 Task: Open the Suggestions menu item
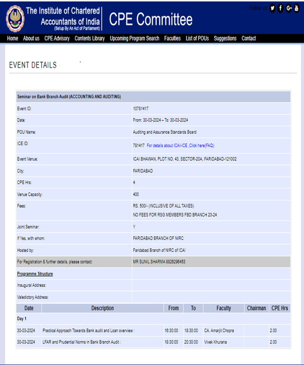pos(225,38)
